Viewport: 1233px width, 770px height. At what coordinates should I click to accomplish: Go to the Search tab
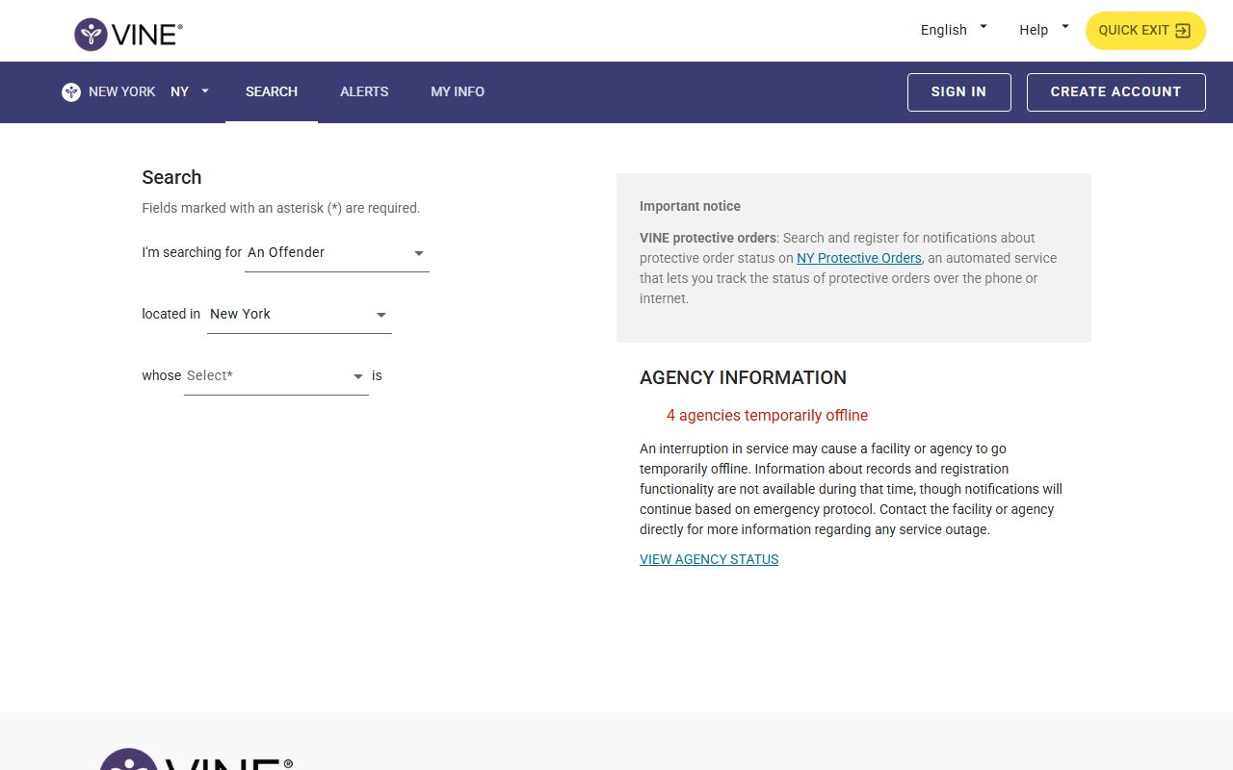pos(272,92)
